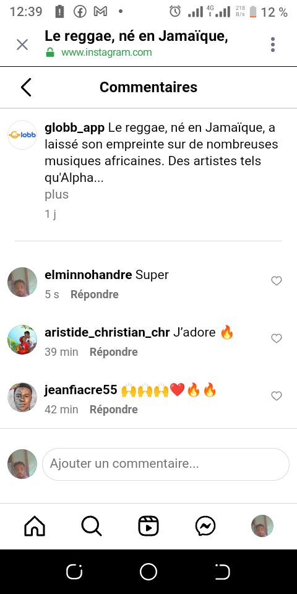Expand the caption with 'plus'

pos(56,194)
